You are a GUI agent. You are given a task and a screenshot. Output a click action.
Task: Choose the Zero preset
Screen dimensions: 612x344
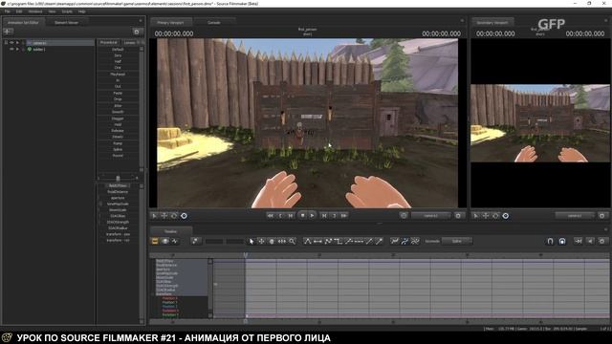[118, 55]
